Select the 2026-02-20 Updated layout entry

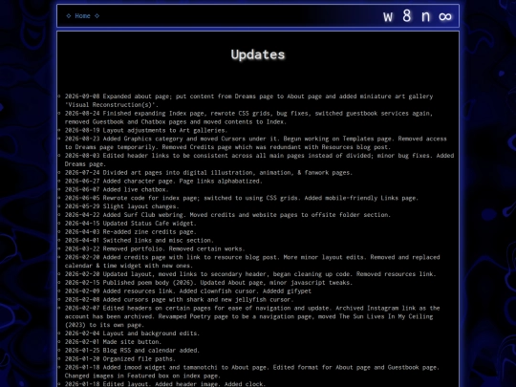250,274
